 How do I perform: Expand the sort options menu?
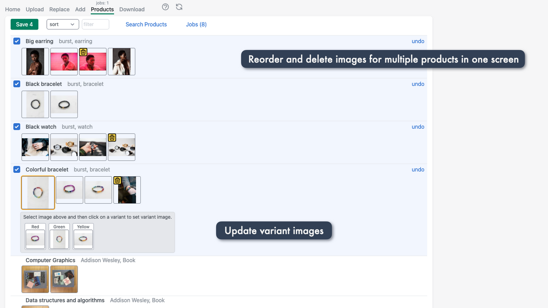(63, 24)
